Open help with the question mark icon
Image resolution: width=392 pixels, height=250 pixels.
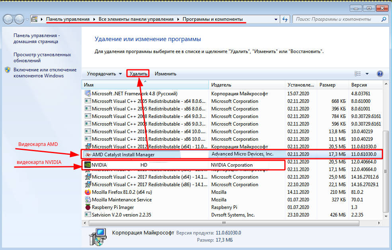coord(380,74)
